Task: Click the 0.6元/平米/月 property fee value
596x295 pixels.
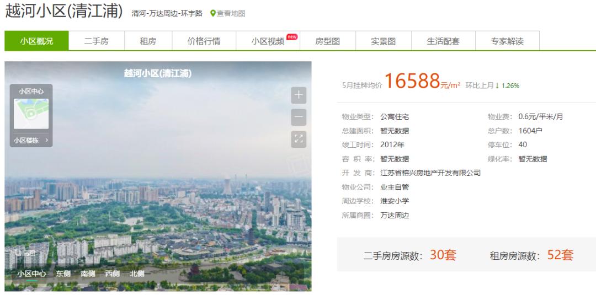Action: pyautogui.click(x=541, y=117)
